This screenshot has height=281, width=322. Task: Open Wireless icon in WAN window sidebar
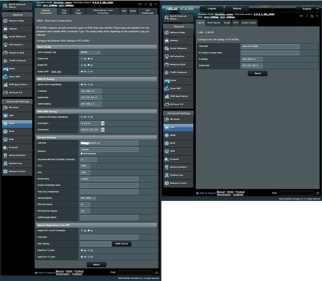[x=5, y=107]
